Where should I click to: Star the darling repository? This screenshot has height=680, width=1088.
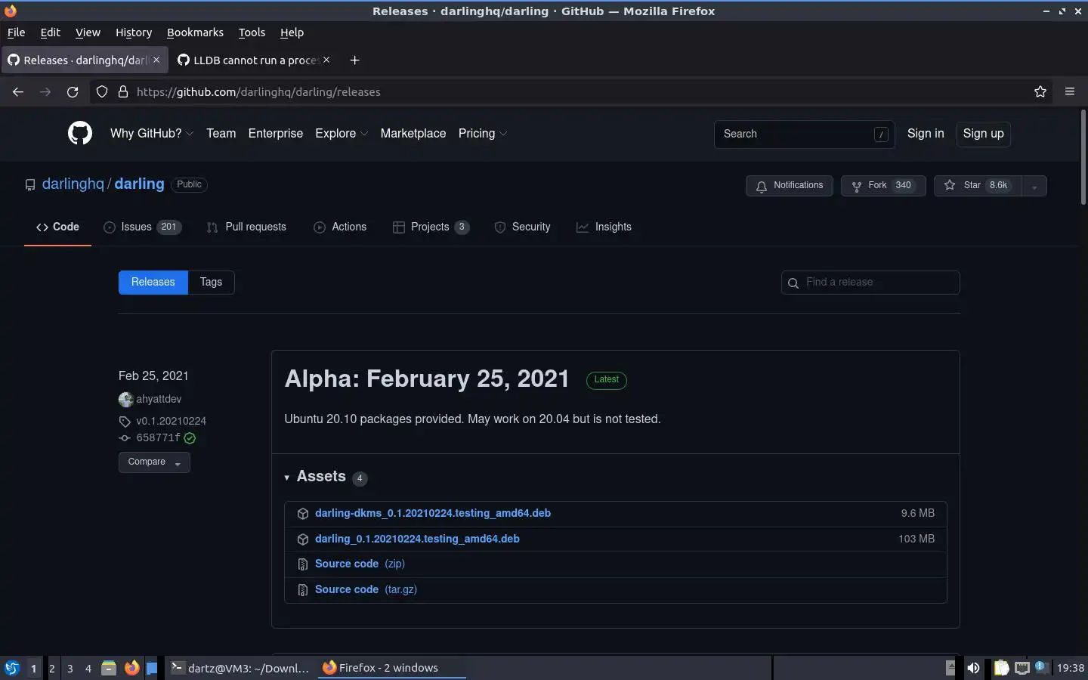tap(978, 186)
